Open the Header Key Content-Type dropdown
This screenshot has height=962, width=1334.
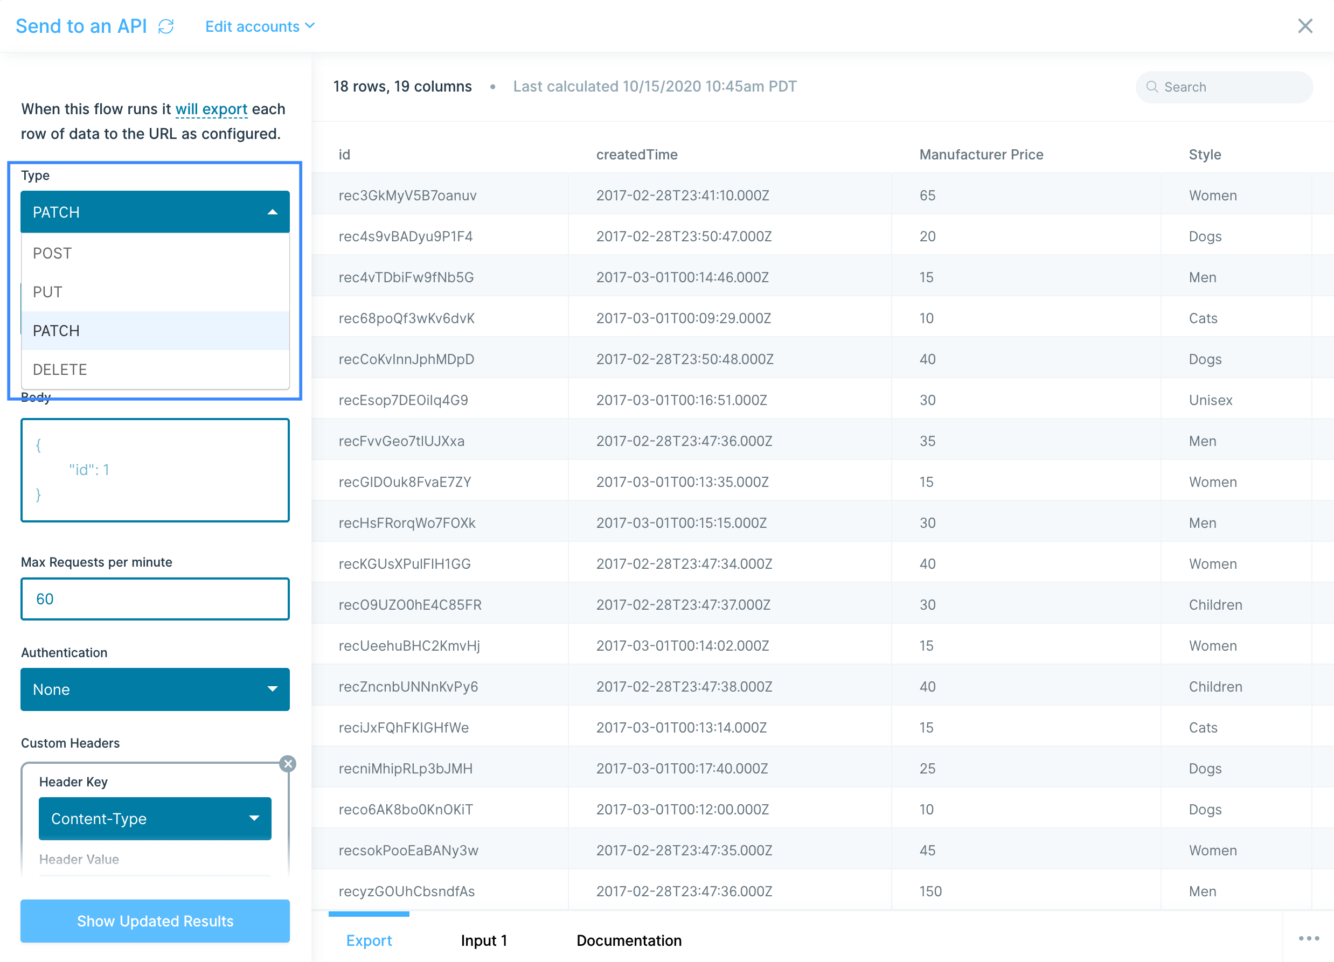pos(155,819)
